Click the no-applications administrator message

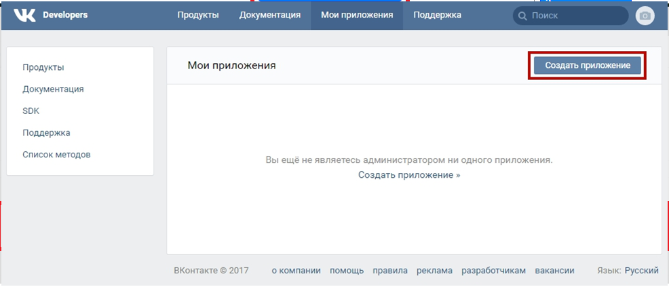point(409,160)
